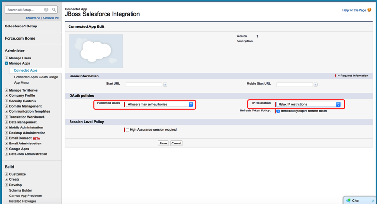Expand Communication Templates node

tap(6, 111)
